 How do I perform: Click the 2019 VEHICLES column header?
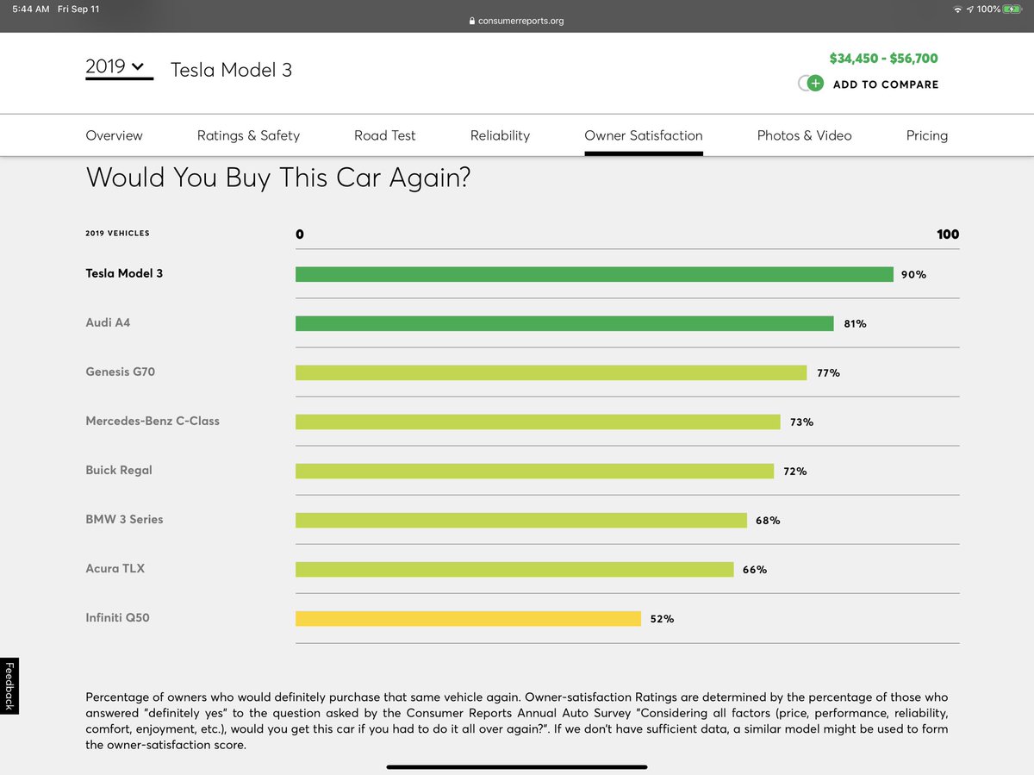pyautogui.click(x=117, y=233)
